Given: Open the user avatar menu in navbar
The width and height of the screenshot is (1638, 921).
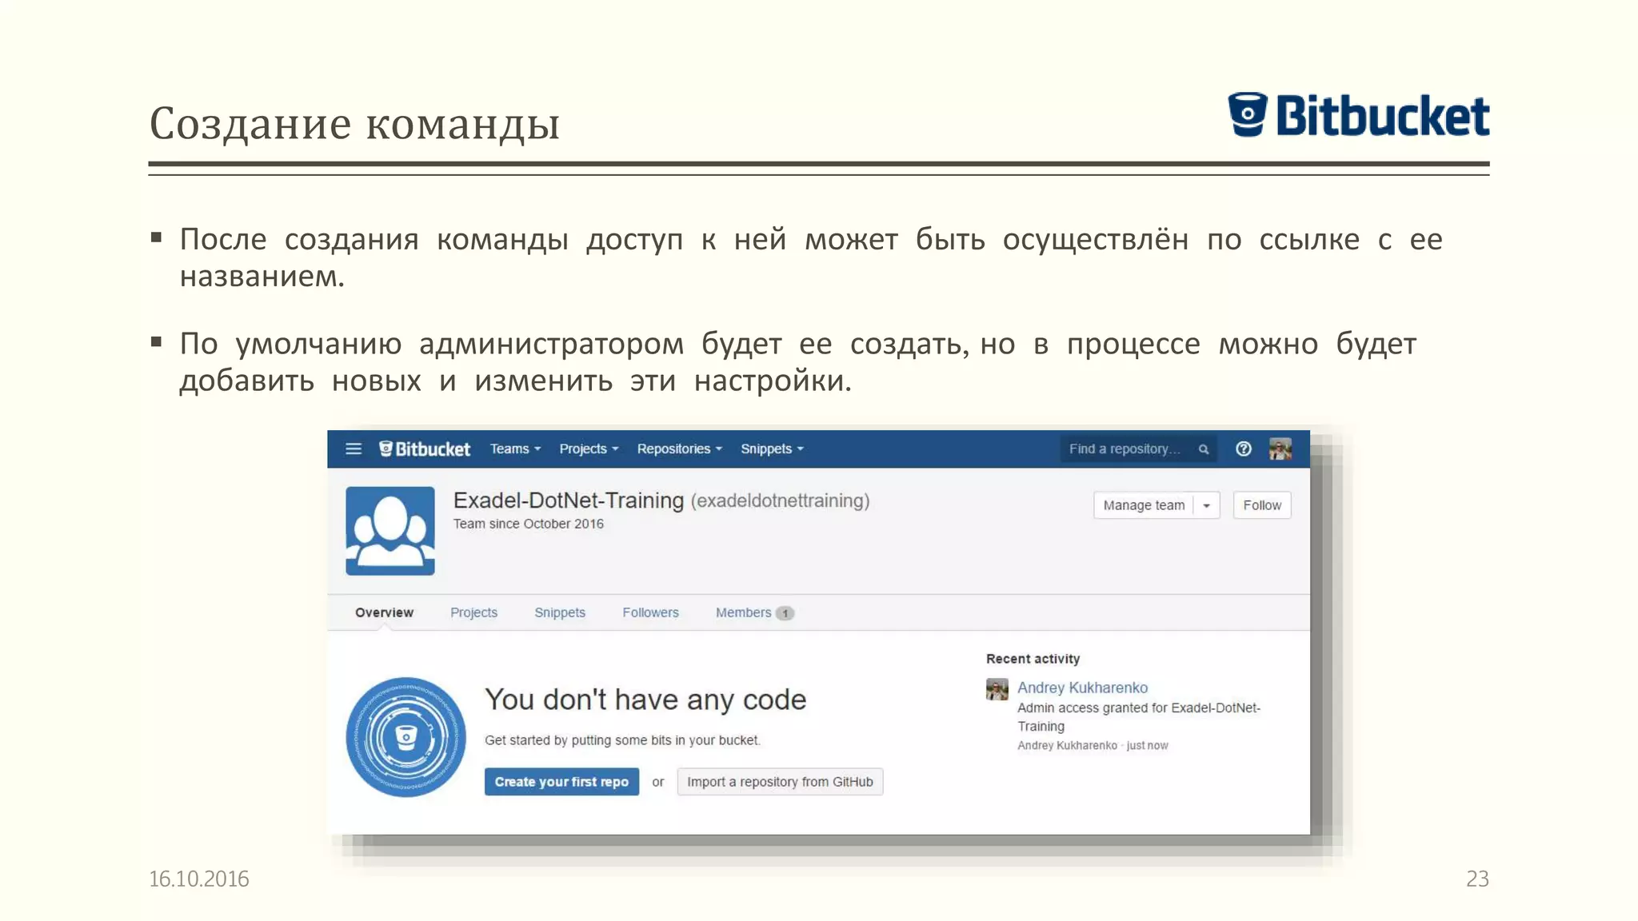Looking at the screenshot, I should point(1280,449).
